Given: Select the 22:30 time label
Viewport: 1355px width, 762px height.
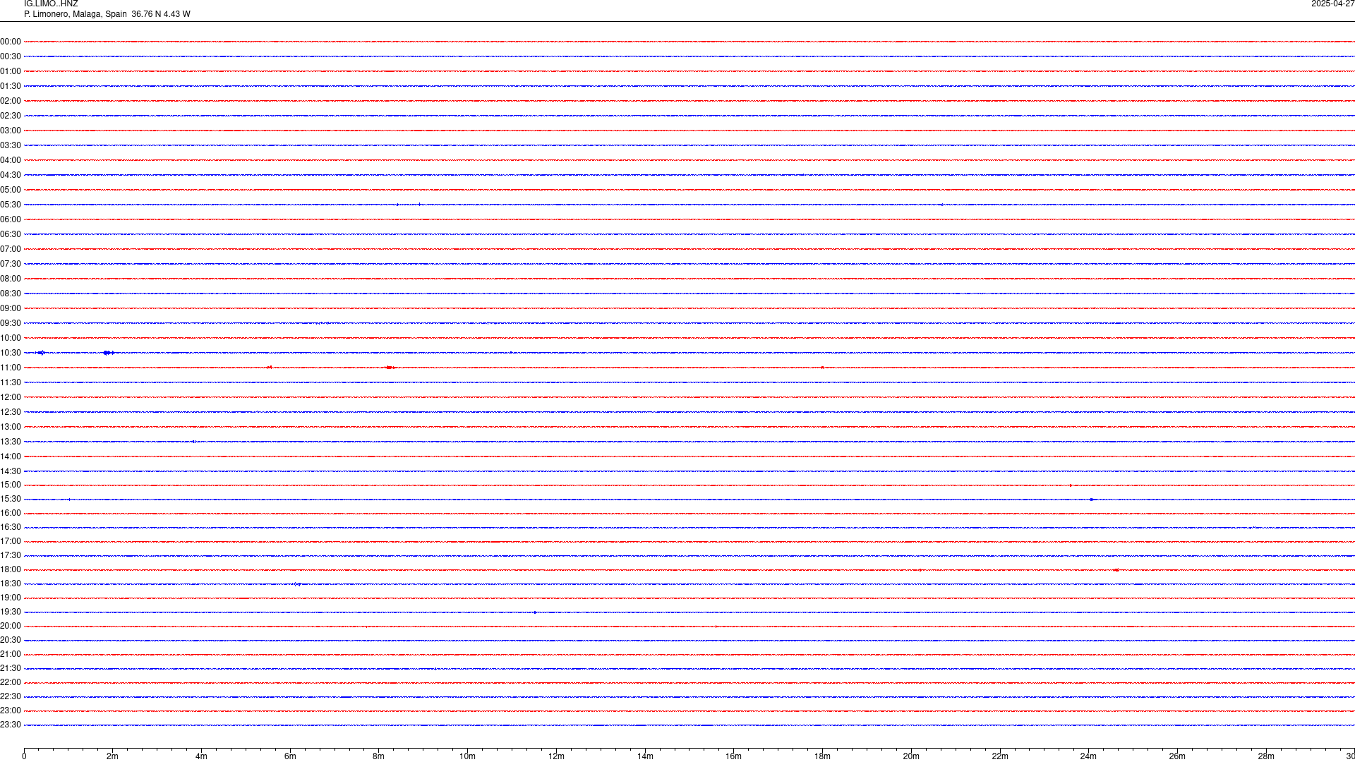Looking at the screenshot, I should point(11,696).
